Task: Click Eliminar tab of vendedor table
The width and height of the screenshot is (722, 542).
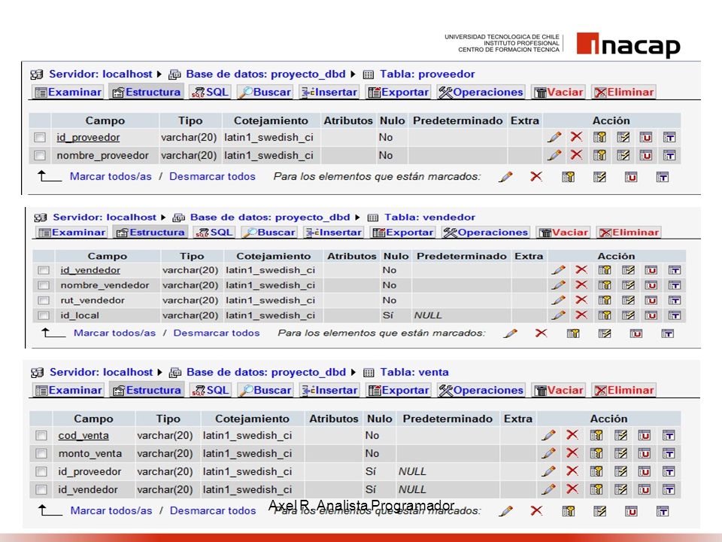Action: pos(629,233)
